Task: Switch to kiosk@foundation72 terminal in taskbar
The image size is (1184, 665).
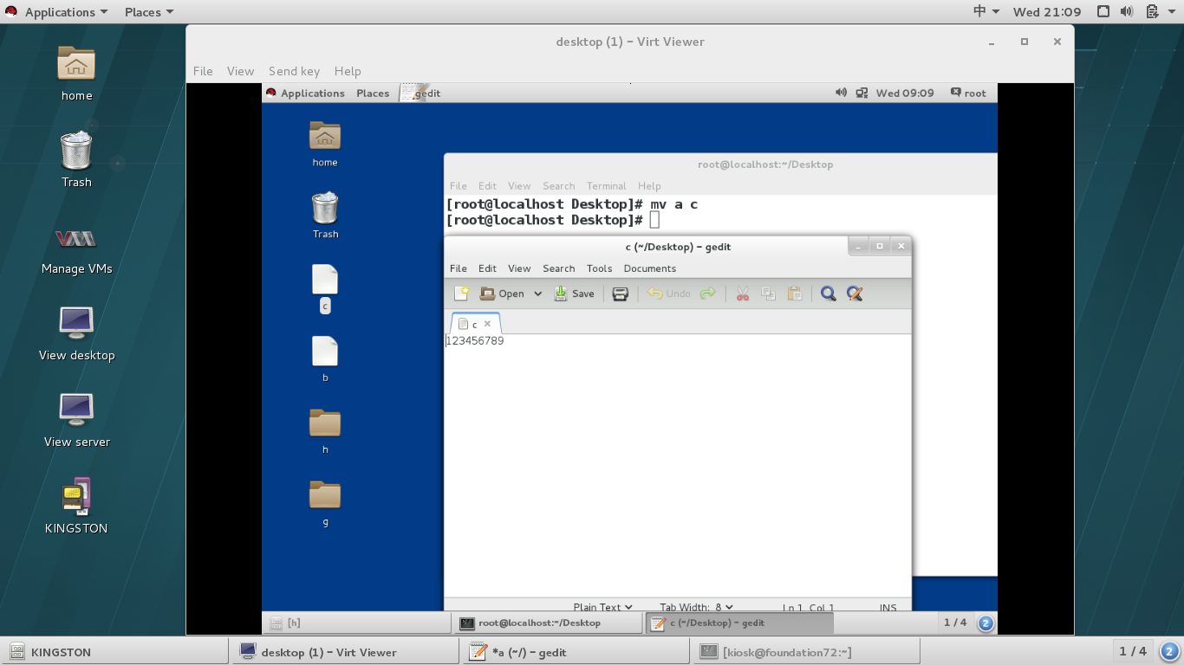Action: (805, 652)
